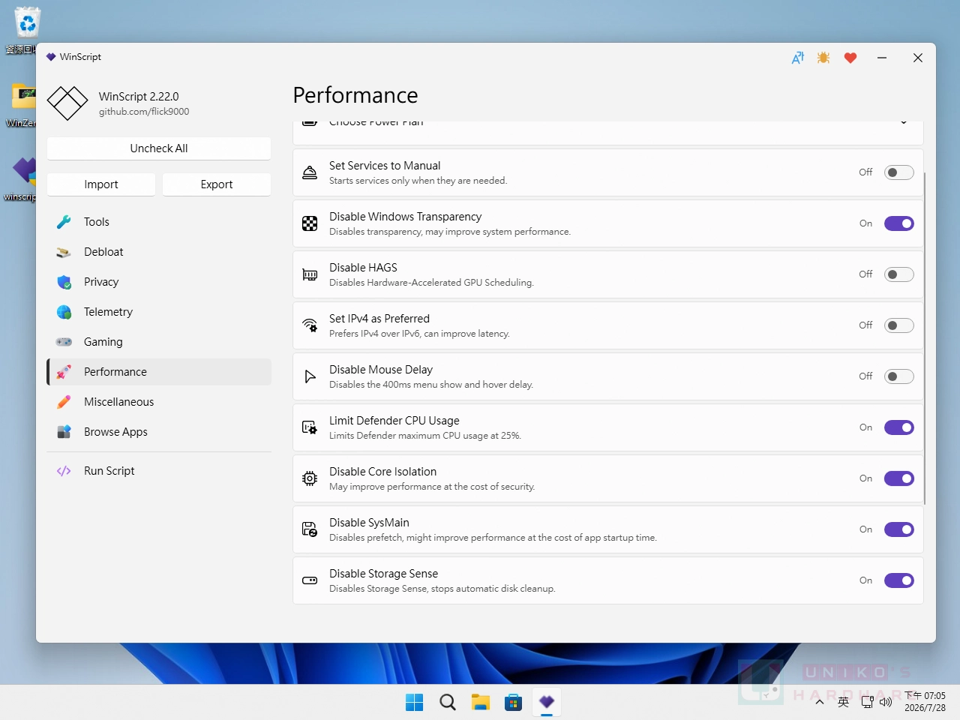Click the WinScript diamond logo in sidebar
The image size is (960, 720).
[67, 103]
